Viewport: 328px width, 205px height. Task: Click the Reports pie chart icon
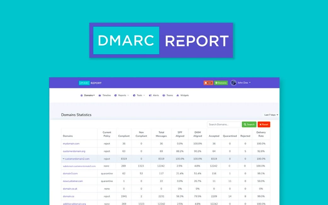[x=116, y=96]
